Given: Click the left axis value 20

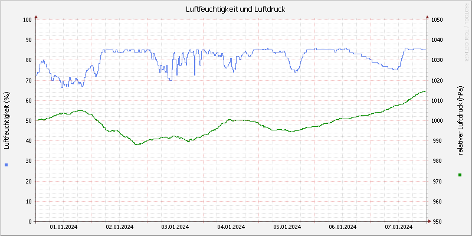Looking at the screenshot, I should [28, 181].
